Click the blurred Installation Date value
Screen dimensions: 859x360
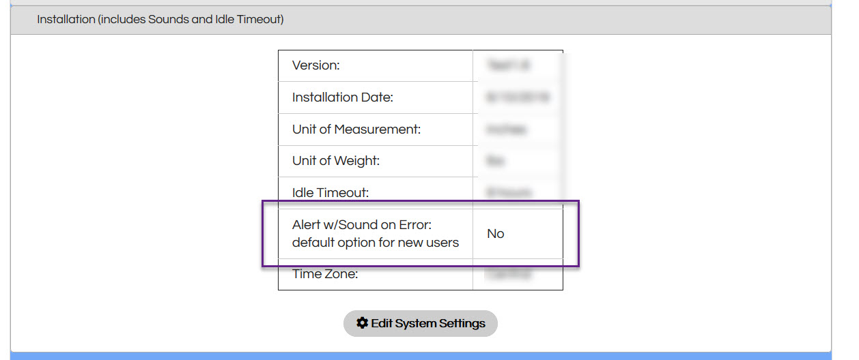point(518,97)
